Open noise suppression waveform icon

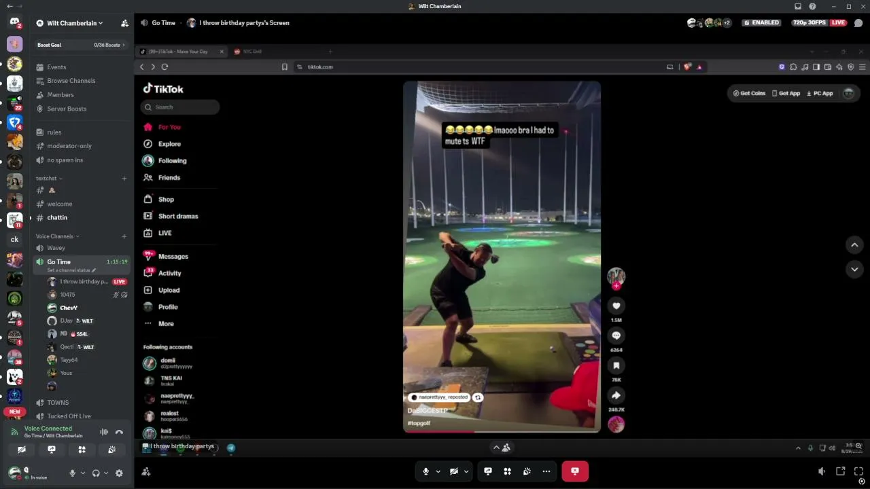[x=104, y=432]
